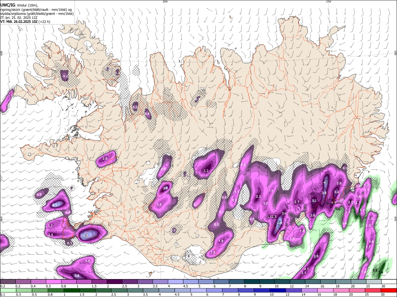
Task: Click the '1.3' precipitation value on the map
Action: click(370, 218)
